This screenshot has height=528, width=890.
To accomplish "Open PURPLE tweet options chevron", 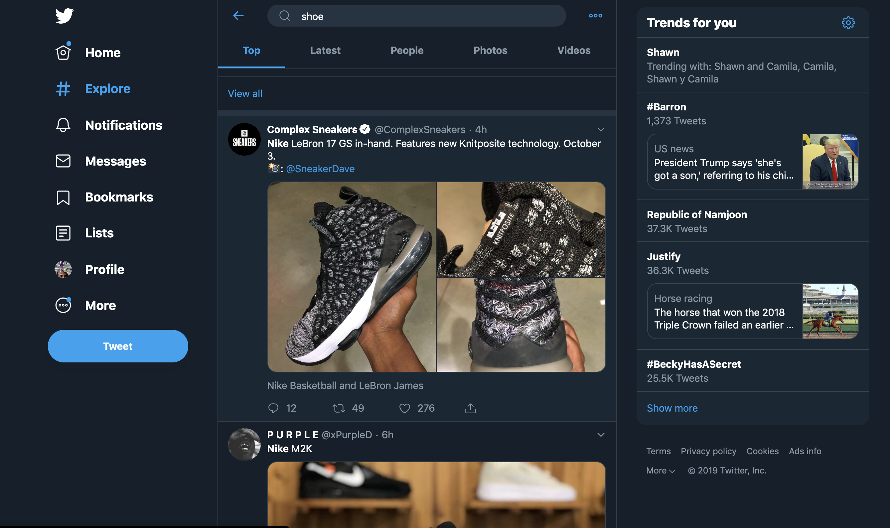I will (x=601, y=435).
